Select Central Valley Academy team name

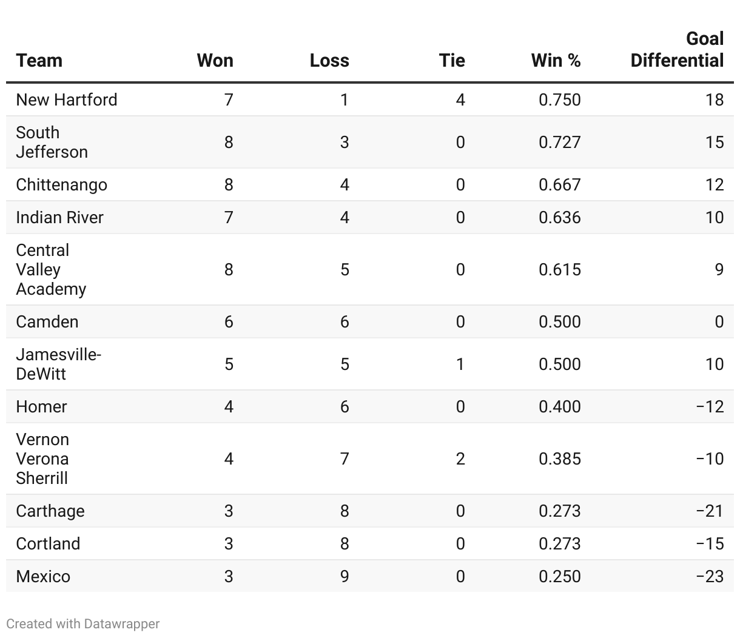[51, 269]
